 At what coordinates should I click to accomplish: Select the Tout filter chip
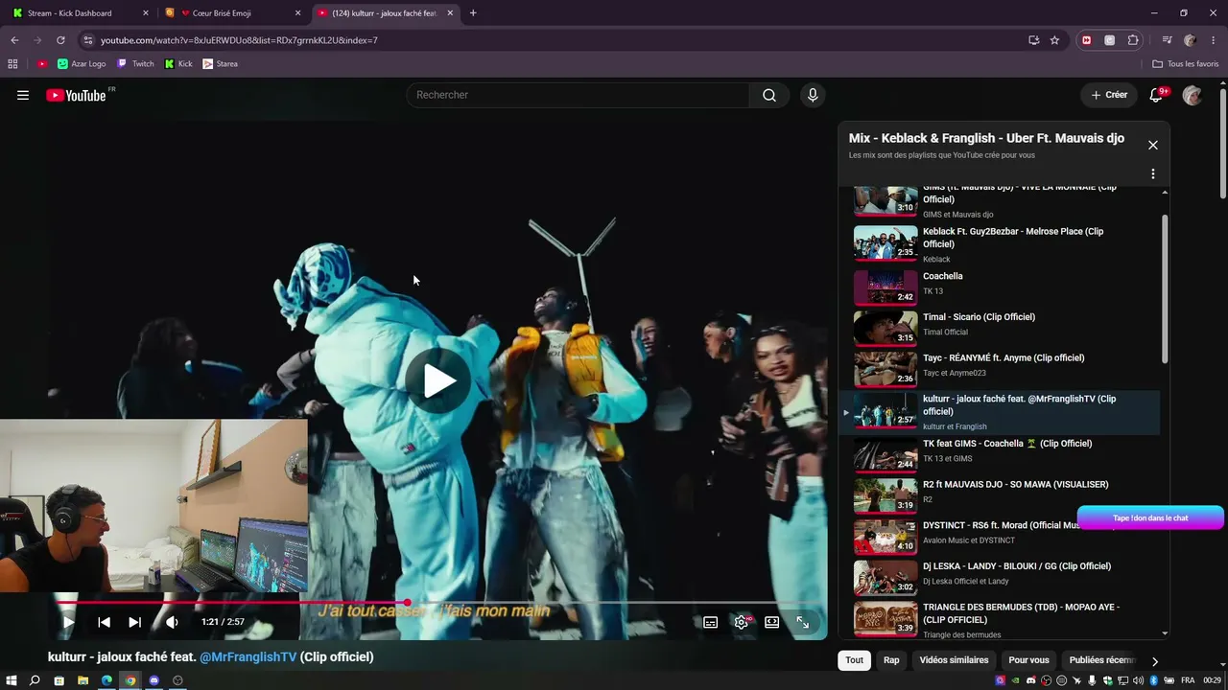click(x=854, y=660)
